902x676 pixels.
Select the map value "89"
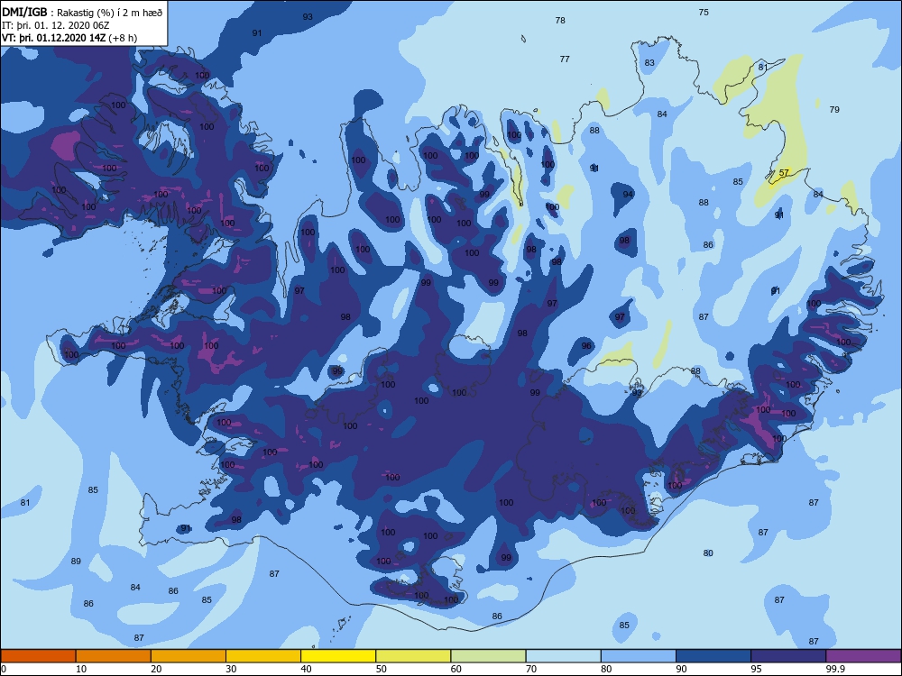tap(76, 561)
